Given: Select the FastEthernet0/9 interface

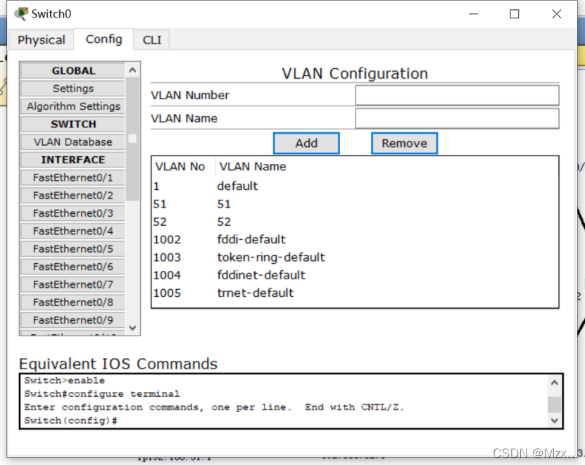Looking at the screenshot, I should tap(73, 320).
